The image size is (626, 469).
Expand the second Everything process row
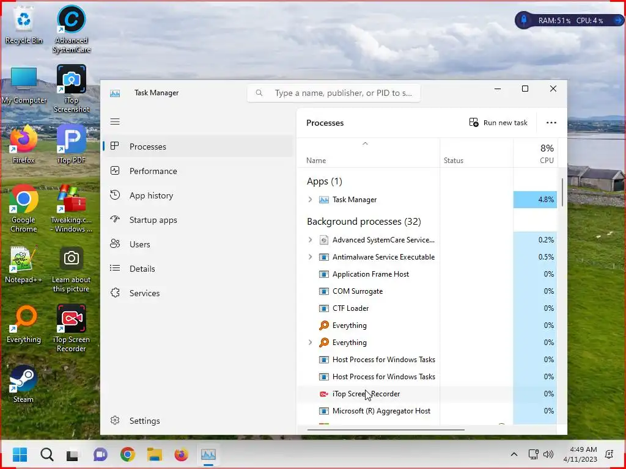310,342
